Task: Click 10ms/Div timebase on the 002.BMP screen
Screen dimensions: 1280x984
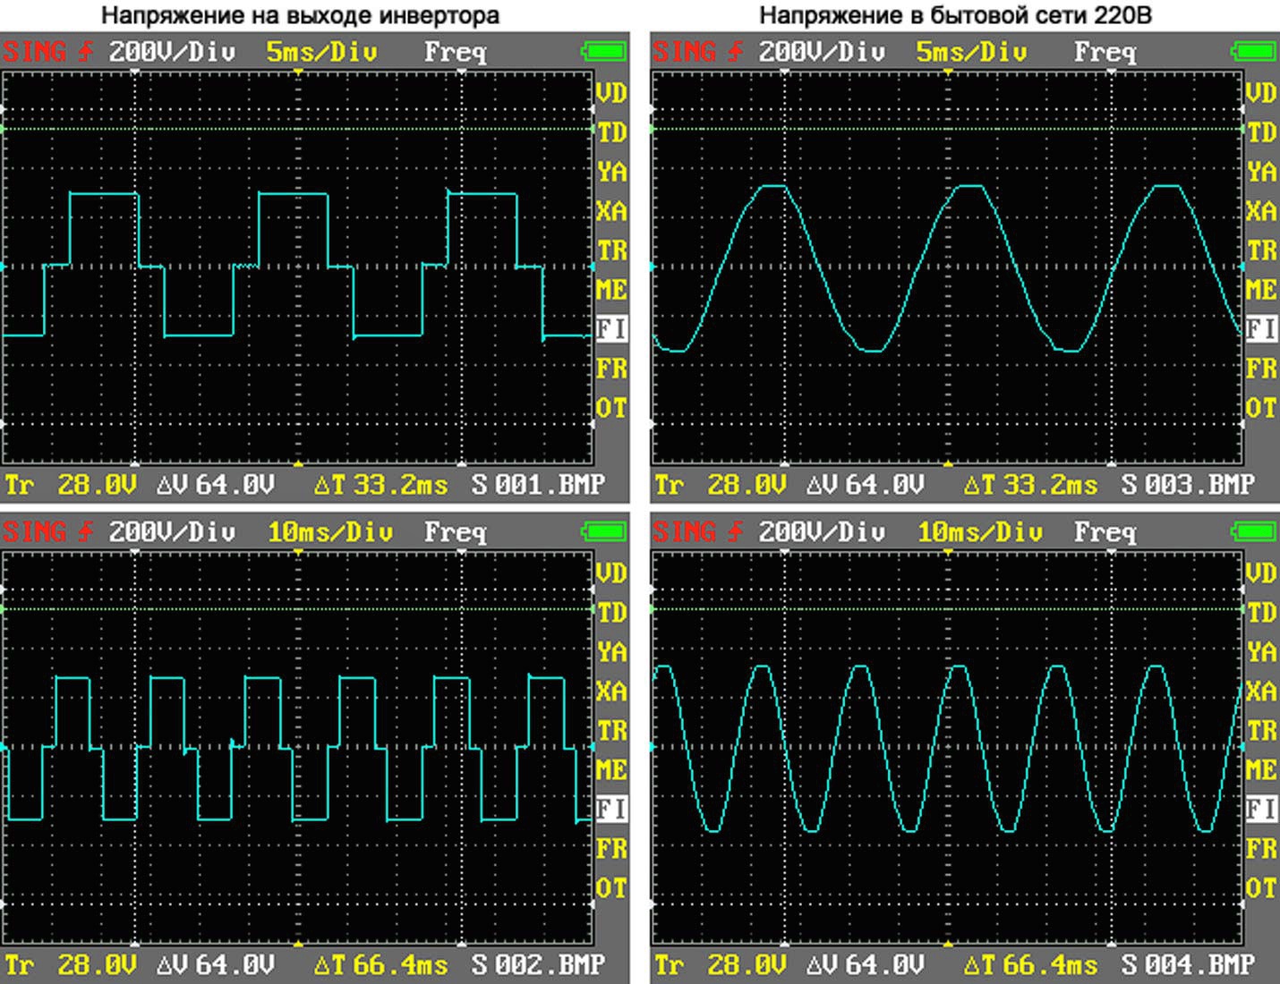Action: tap(329, 532)
